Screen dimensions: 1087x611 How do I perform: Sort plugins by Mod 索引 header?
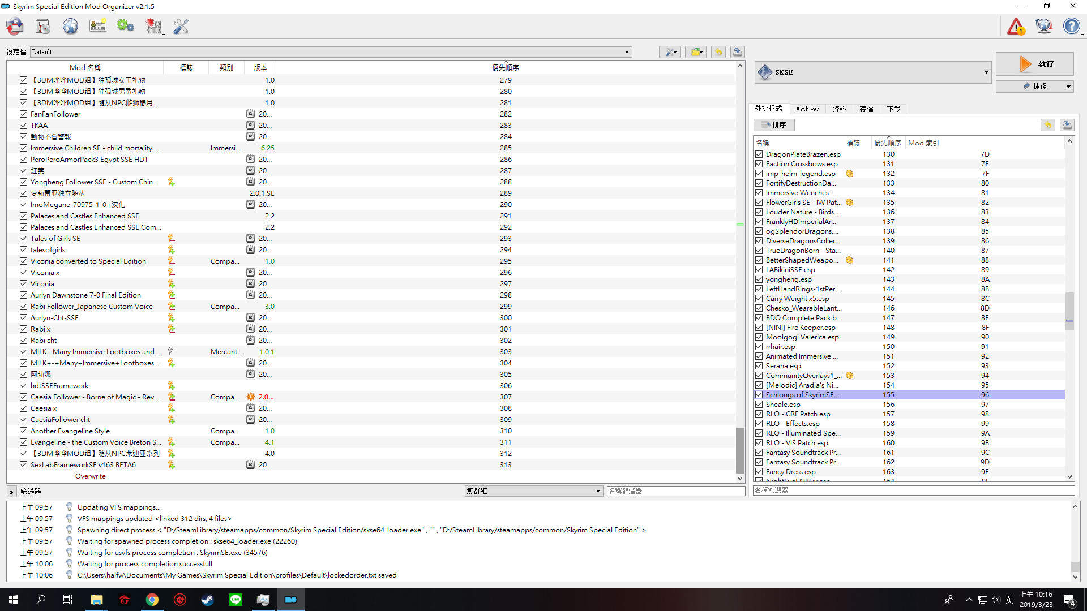985,143
